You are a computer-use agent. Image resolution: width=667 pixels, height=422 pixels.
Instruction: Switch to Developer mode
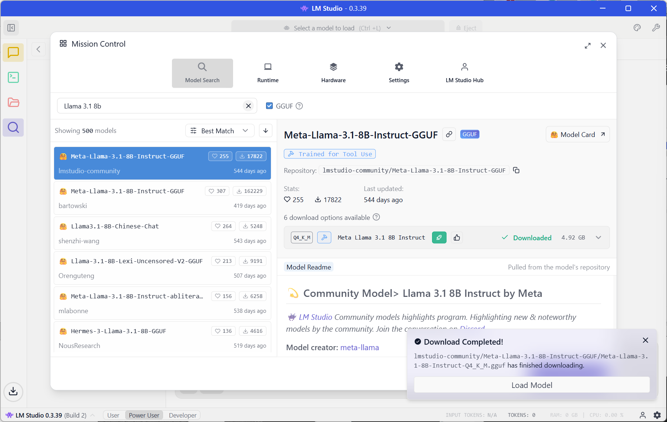tap(183, 415)
